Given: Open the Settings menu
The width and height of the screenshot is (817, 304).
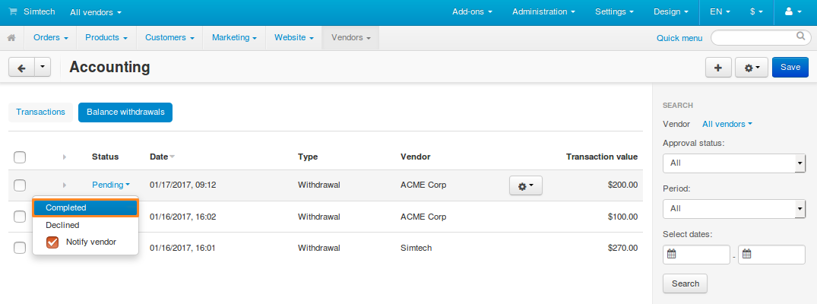Looking at the screenshot, I should tap(614, 12).
